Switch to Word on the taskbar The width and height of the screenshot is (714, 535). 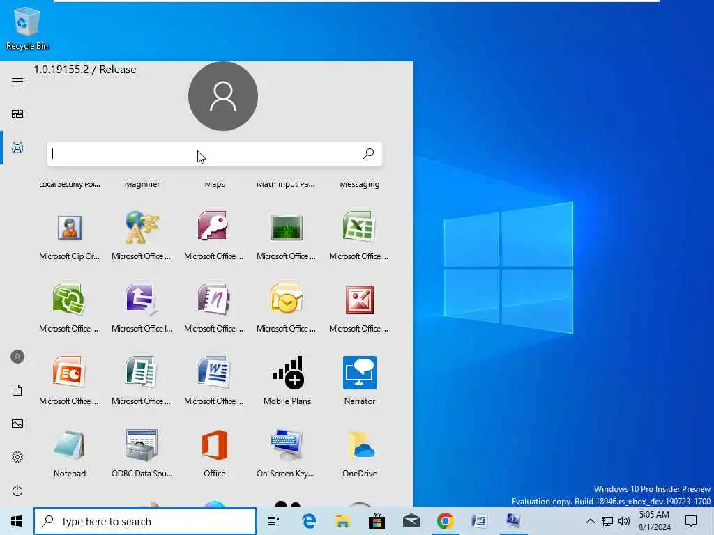[480, 521]
